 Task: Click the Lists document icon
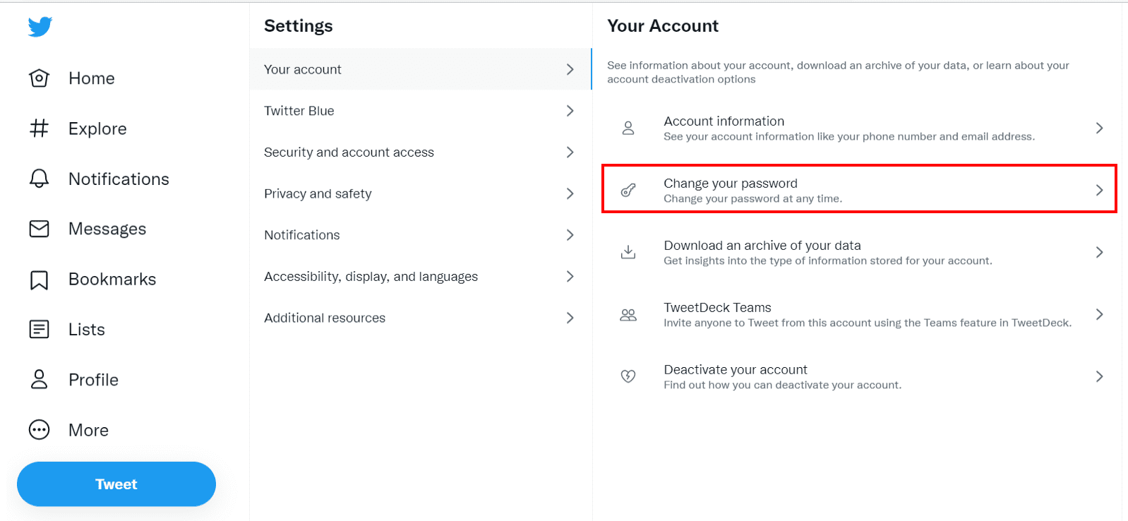click(40, 330)
